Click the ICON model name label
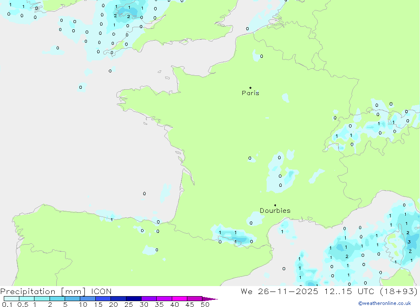 click(x=101, y=291)
